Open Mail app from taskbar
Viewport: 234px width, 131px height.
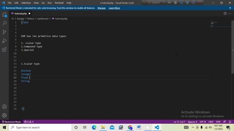coord(112,127)
